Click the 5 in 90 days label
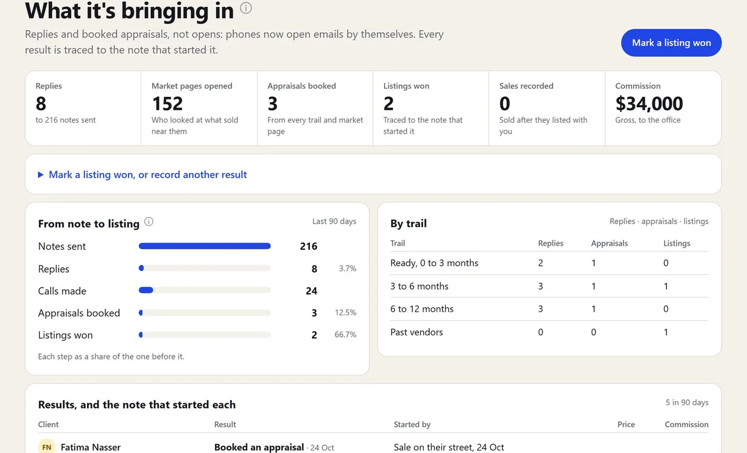This screenshot has width=747, height=453. pos(687,402)
